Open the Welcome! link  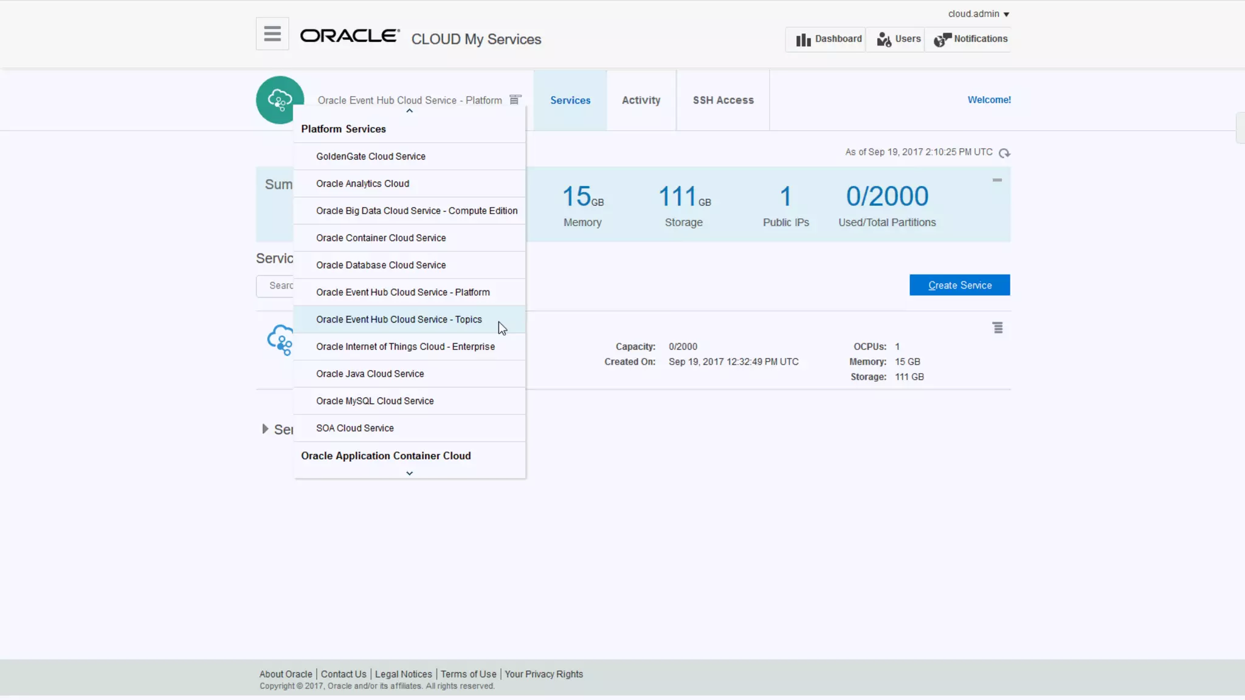point(988,100)
